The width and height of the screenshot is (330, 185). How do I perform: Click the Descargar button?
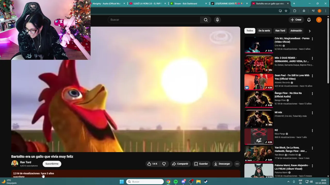tap(222, 164)
